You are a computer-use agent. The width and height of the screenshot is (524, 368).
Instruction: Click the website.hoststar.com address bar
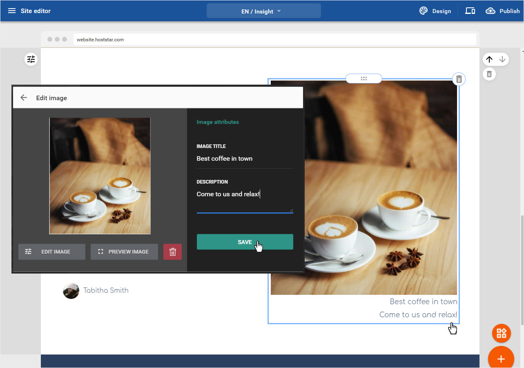[x=275, y=40]
